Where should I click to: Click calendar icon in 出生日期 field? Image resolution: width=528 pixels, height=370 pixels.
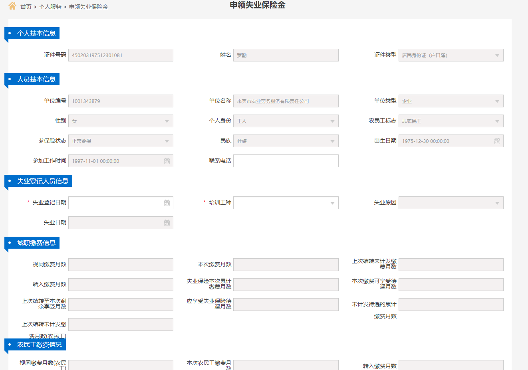coord(497,141)
